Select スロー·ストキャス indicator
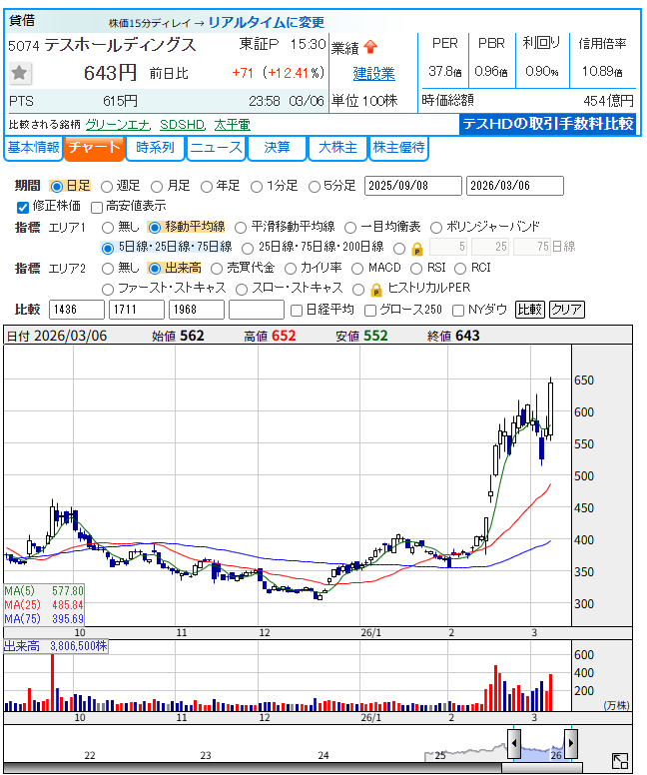647x775 pixels. [242, 290]
